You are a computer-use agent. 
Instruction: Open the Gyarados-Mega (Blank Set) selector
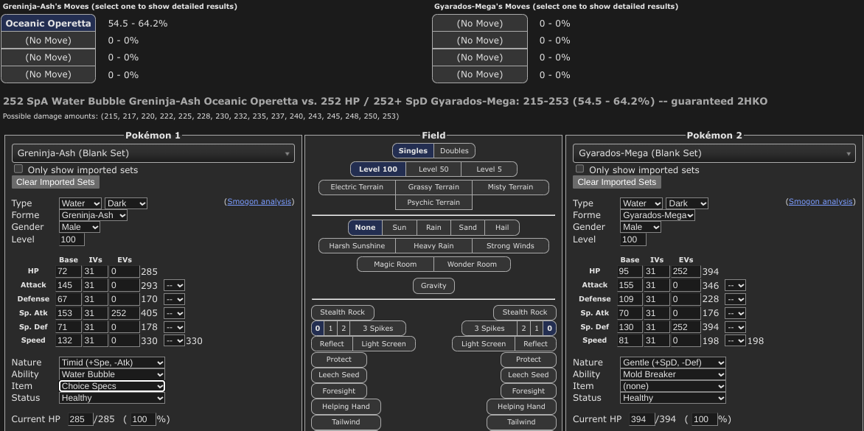pyautogui.click(x=714, y=153)
